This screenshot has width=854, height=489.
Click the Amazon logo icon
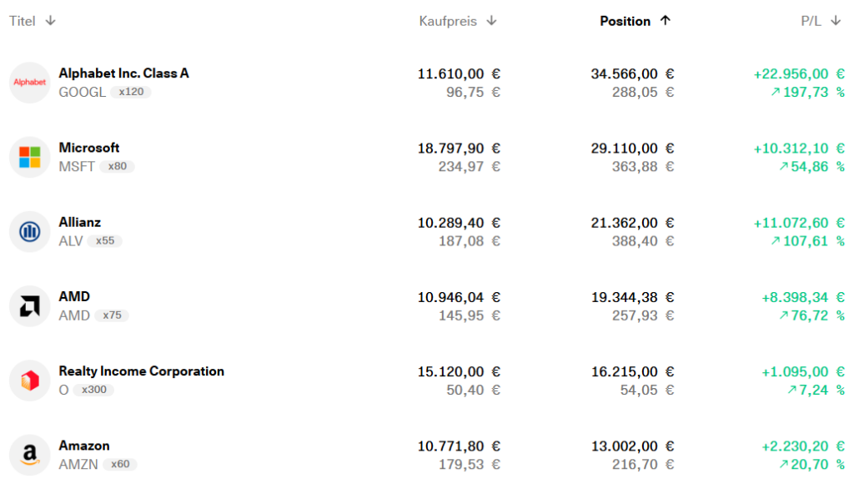(30, 455)
